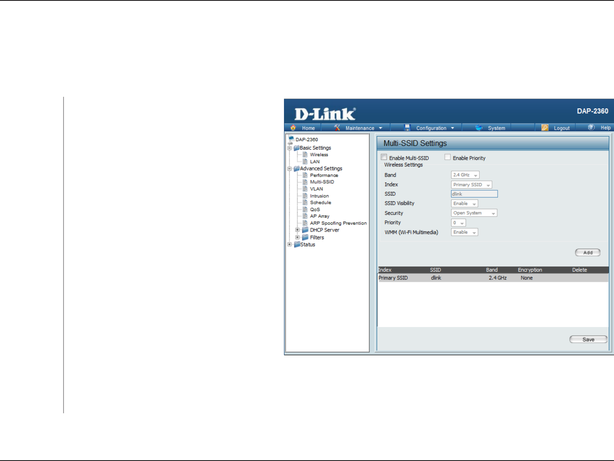
Task: Click the page icon next to ARP Spoofing Prevention
Action: (305, 223)
